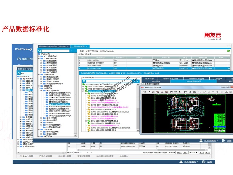233x175 pixels.
Task: Click the R001 search input field
Action: [x=28, y=73]
